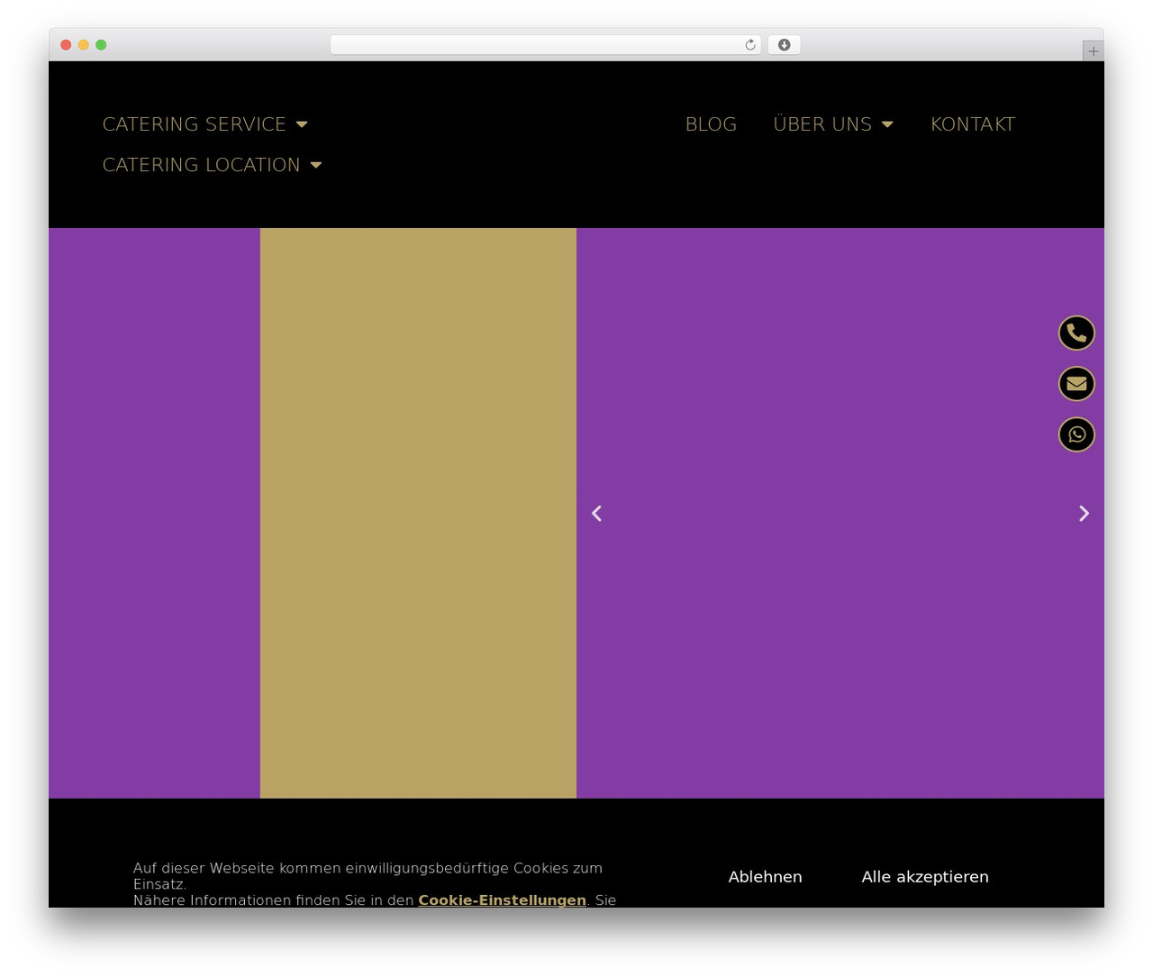Click Alle akzeptieren cookie button
Viewport: 1153px width, 977px height.
point(925,877)
